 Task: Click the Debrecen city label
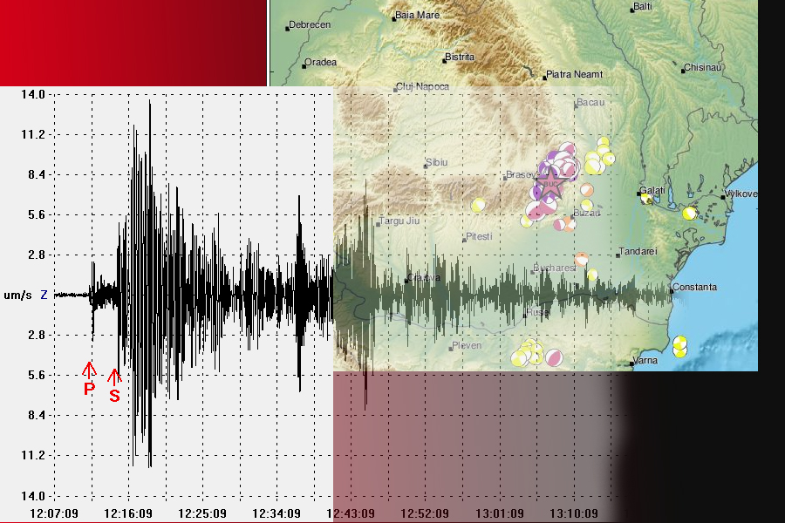[x=309, y=25]
